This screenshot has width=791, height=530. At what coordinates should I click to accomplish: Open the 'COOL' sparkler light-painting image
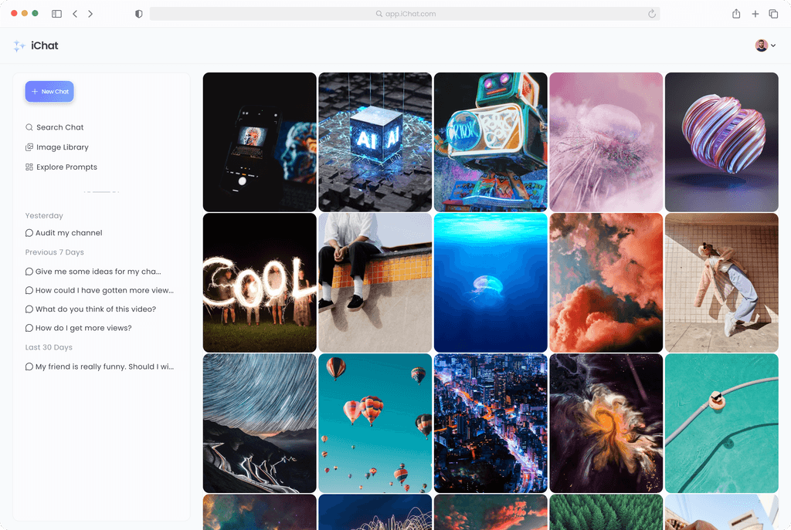click(260, 282)
